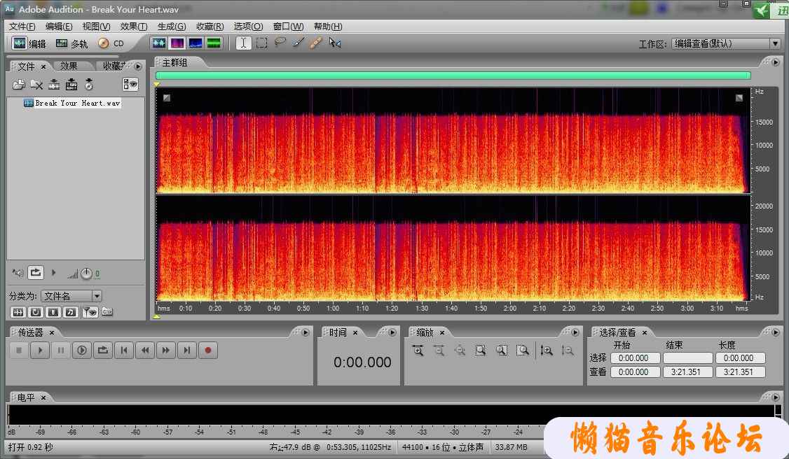
Task: Choose the Time Selection I-beam tool
Action: [243, 43]
